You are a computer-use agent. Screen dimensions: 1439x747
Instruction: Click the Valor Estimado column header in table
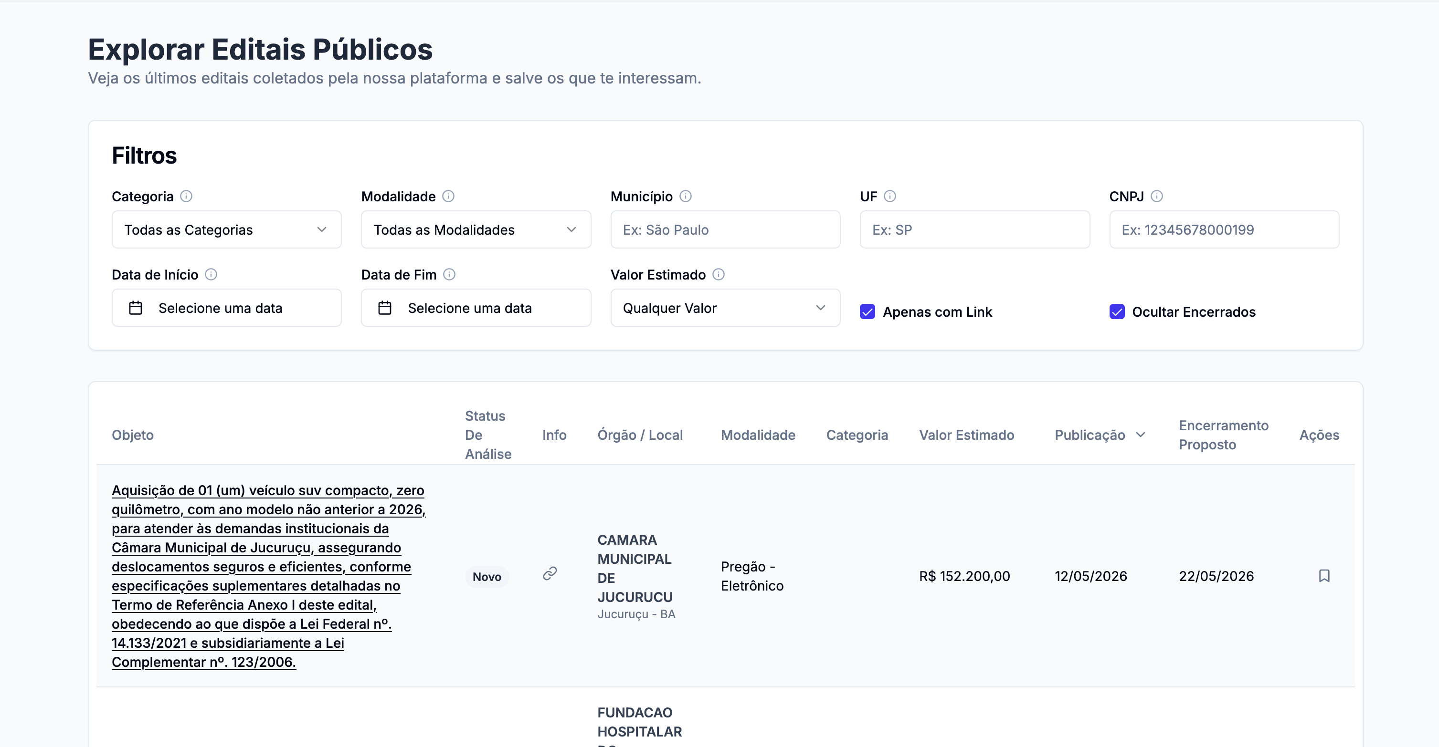(x=966, y=435)
